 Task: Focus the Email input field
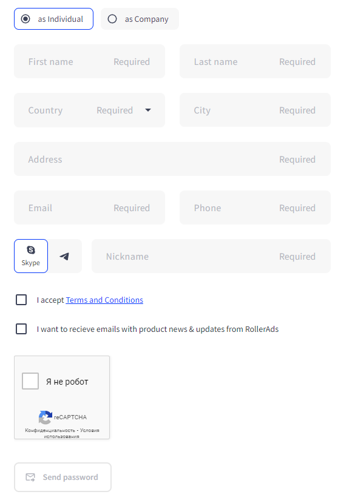90,208
